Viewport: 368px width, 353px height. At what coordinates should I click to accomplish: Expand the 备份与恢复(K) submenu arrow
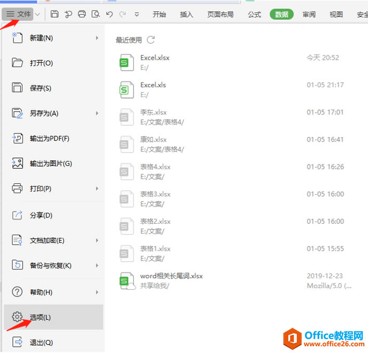97,266
